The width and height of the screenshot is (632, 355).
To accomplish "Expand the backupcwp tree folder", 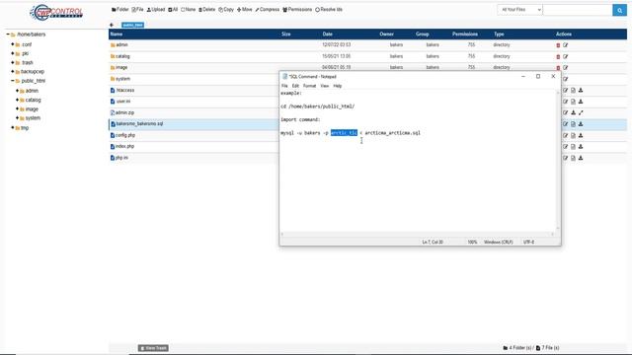I will [13, 71].
